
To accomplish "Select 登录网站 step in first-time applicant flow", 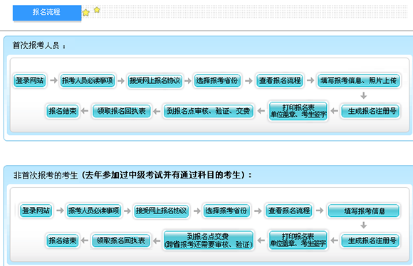I will [29, 80].
